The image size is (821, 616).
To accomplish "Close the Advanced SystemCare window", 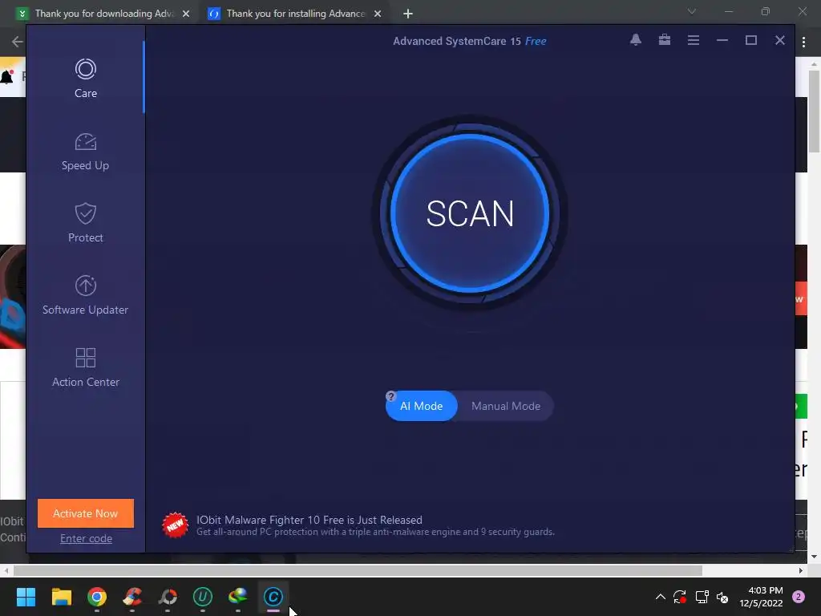I will (779, 40).
